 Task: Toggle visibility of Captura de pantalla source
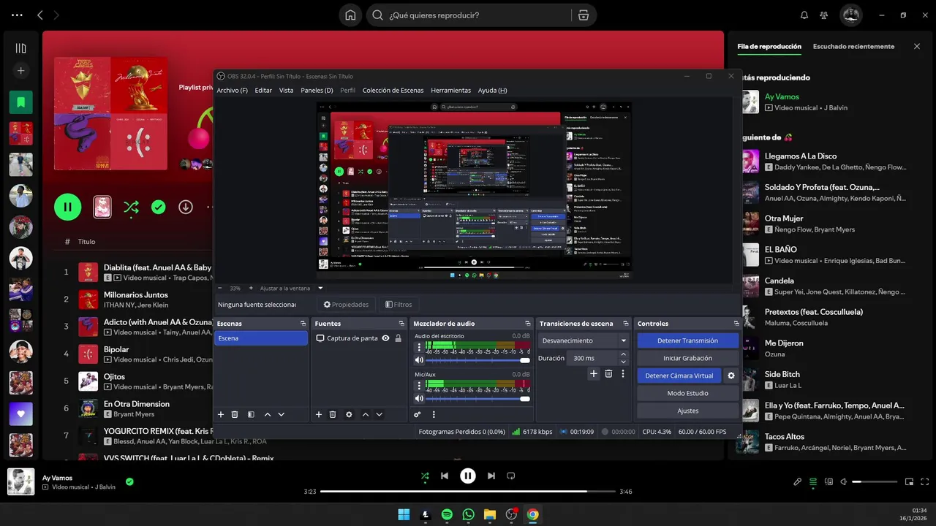[x=386, y=338]
